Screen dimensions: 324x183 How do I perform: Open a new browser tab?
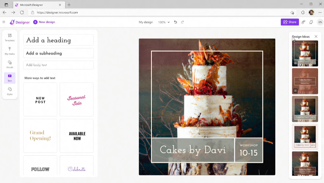tap(69, 5)
